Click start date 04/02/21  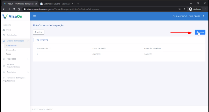coord(96,54)
